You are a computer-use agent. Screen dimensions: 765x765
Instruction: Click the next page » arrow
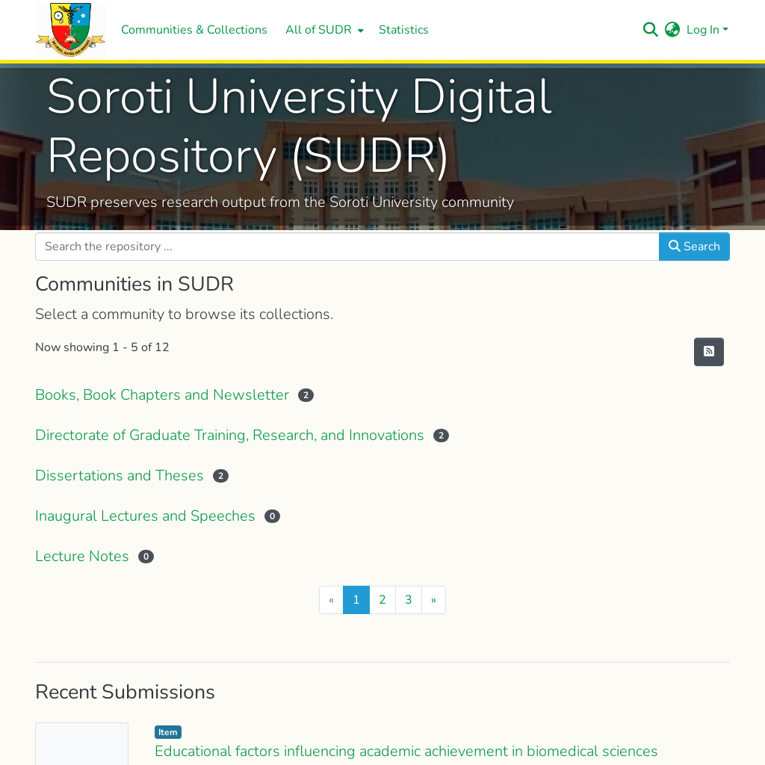433,600
